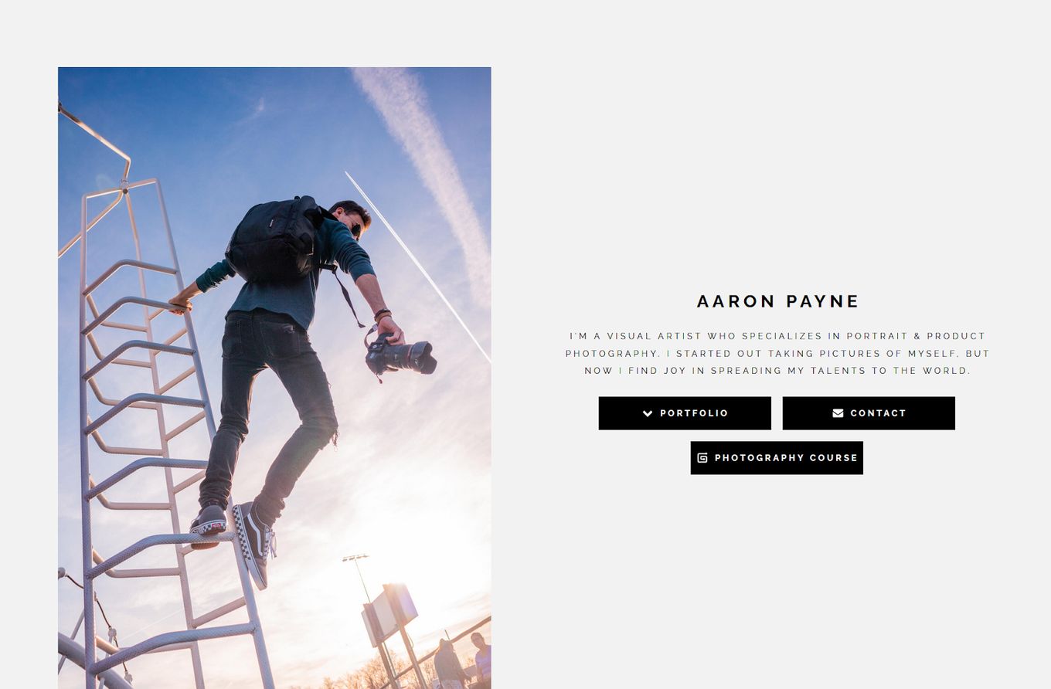1051x689 pixels.
Task: Click the CONTACT label text
Action: [x=878, y=413]
